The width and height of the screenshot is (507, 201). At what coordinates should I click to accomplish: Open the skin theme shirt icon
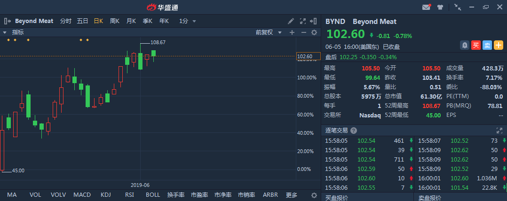[440, 7]
